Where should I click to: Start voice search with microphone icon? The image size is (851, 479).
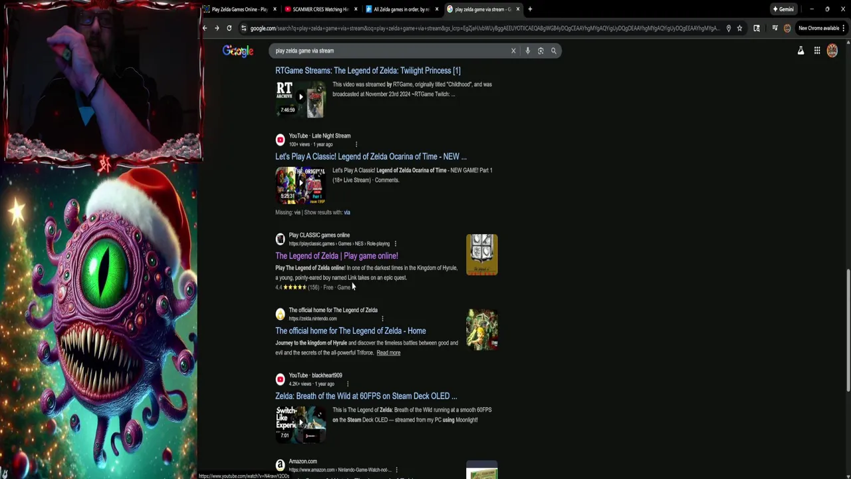pos(527,51)
